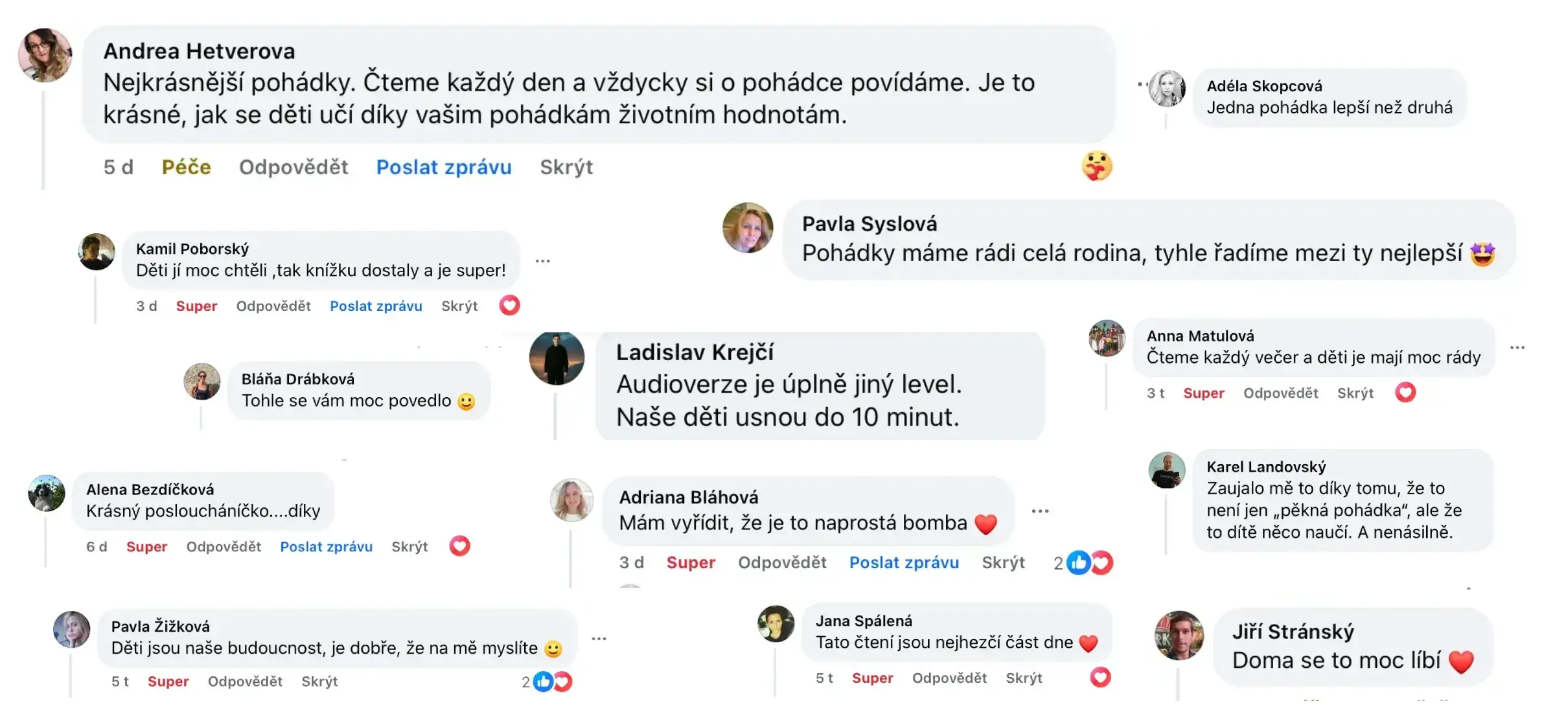Click heart reaction under Anna Matulová's comment
This screenshot has height=723, width=1555.
(x=1405, y=393)
